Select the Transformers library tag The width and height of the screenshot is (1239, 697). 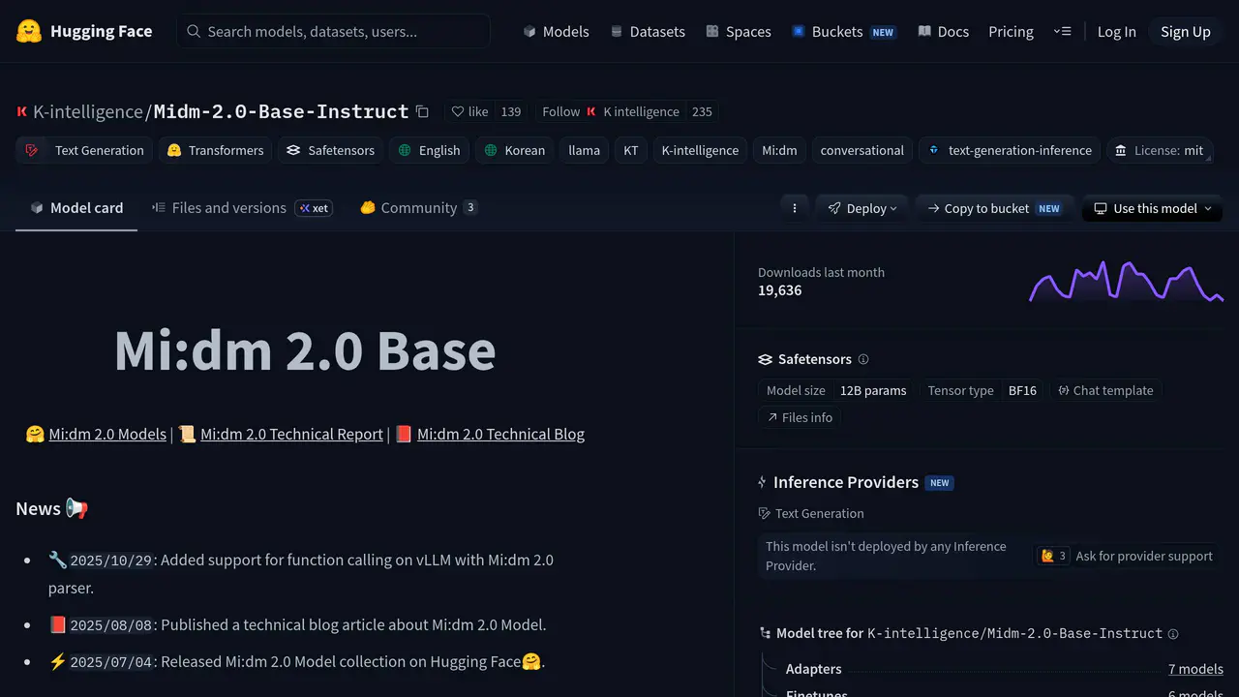[x=214, y=150]
